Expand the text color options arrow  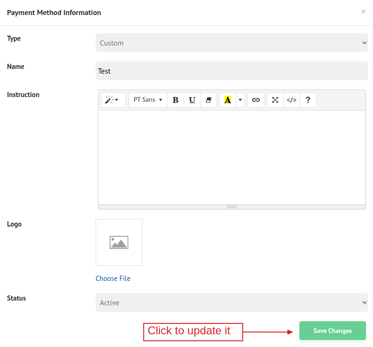click(240, 100)
